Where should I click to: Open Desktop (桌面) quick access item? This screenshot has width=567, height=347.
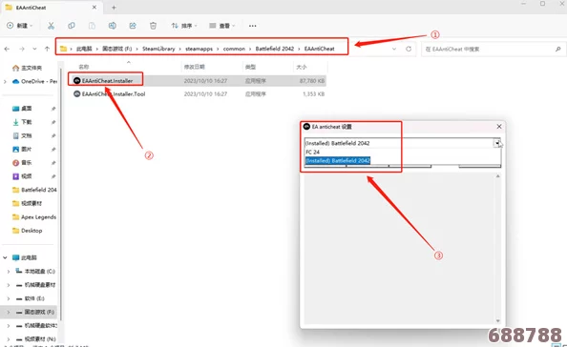pyautogui.click(x=22, y=109)
